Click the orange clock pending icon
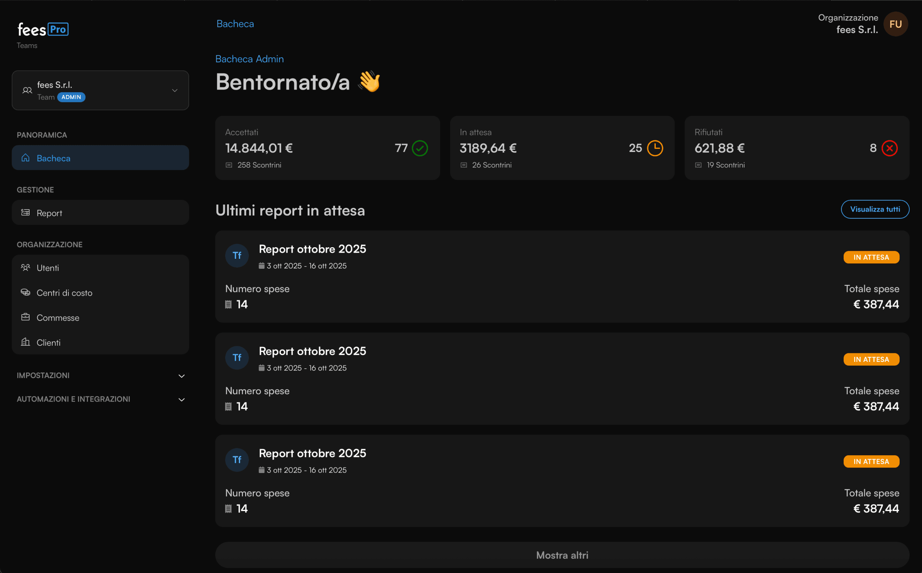Viewport: 922px width, 573px height. (x=655, y=148)
